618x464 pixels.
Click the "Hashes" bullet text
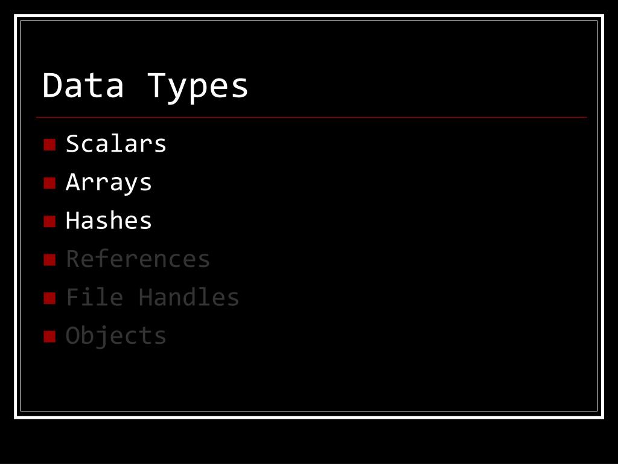coord(109,221)
